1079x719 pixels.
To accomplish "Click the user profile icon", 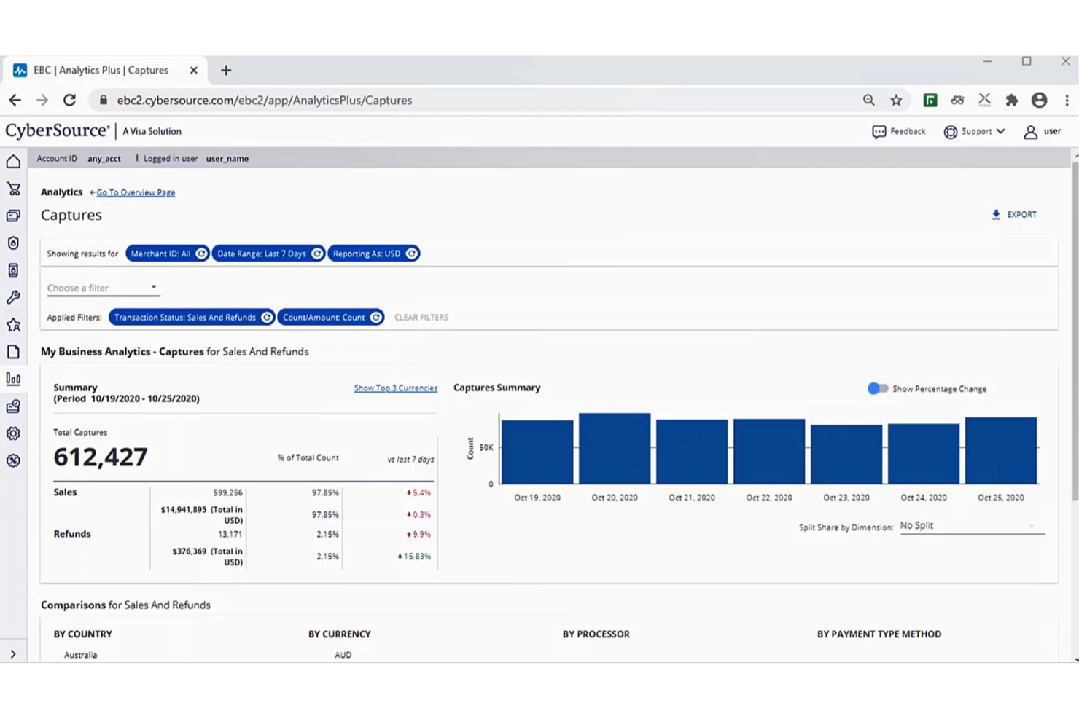I will pos(1030,131).
